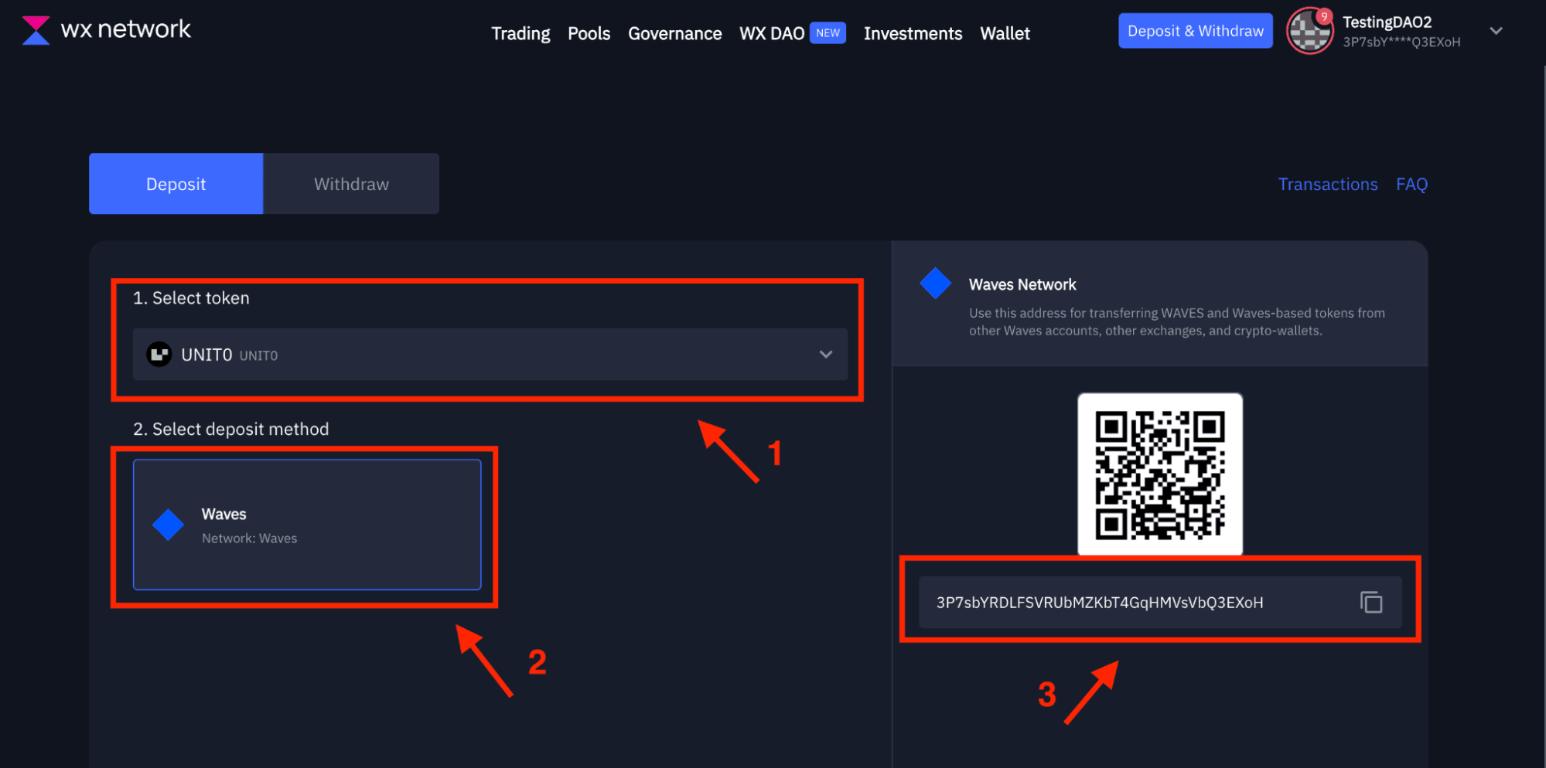Click the abbreviated address 3P7sbY****Q3EXoH
This screenshot has width=1546, height=768.
pyautogui.click(x=1401, y=42)
